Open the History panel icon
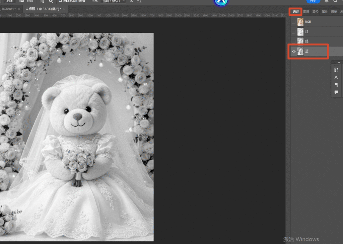The height and width of the screenshot is (244, 343). 336,70
